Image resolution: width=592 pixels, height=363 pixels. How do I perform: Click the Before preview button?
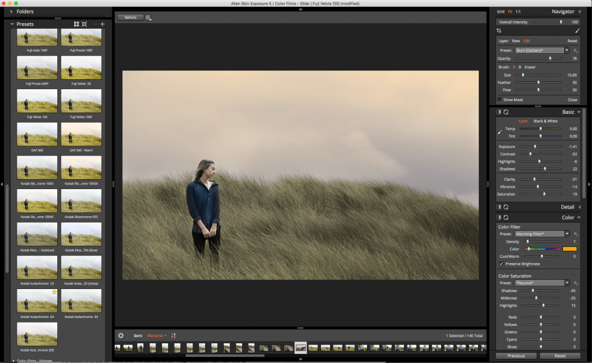(x=129, y=17)
